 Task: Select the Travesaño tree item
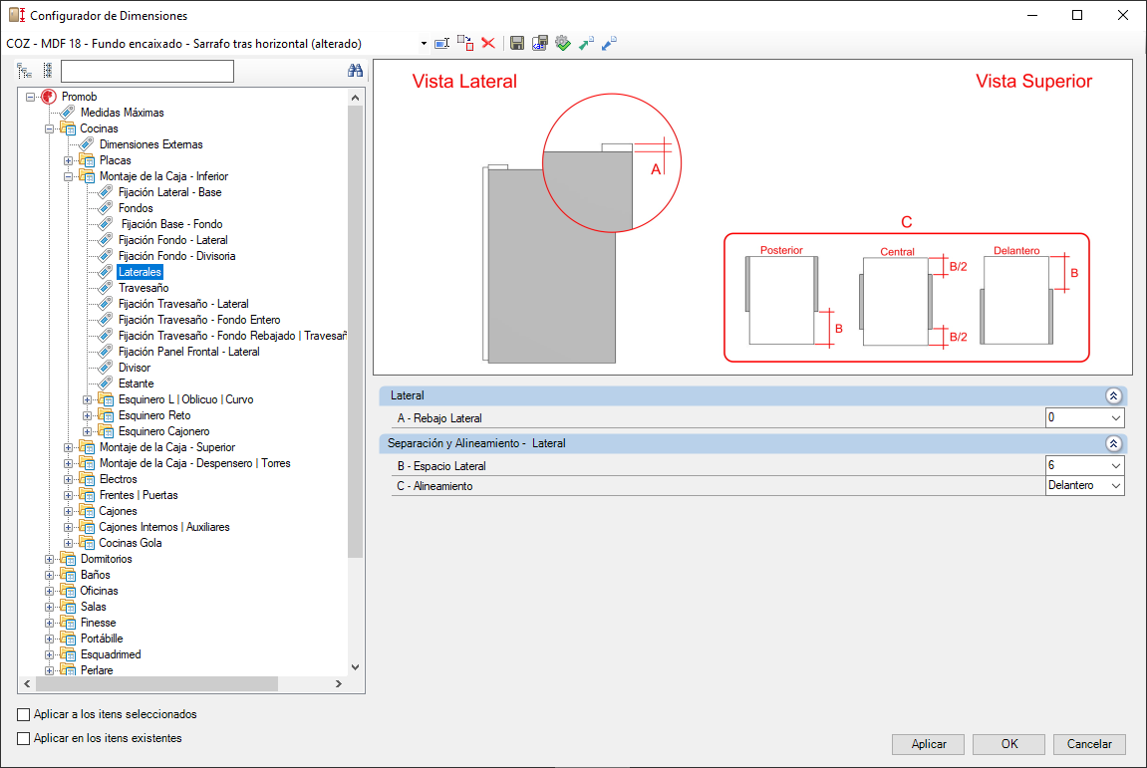coord(143,288)
